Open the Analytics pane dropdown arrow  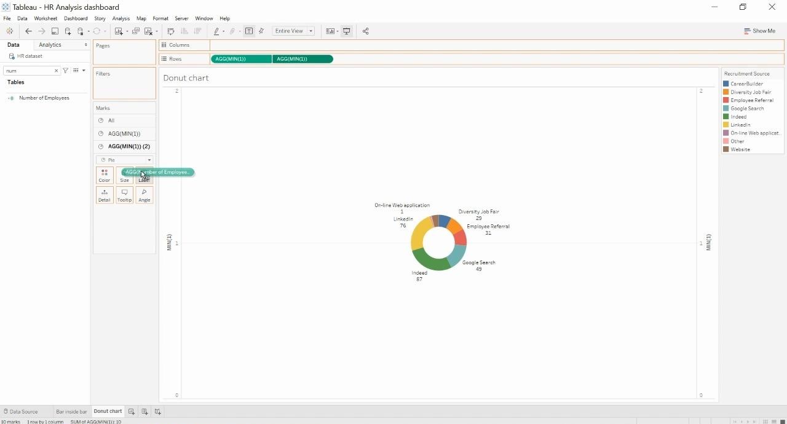click(85, 45)
